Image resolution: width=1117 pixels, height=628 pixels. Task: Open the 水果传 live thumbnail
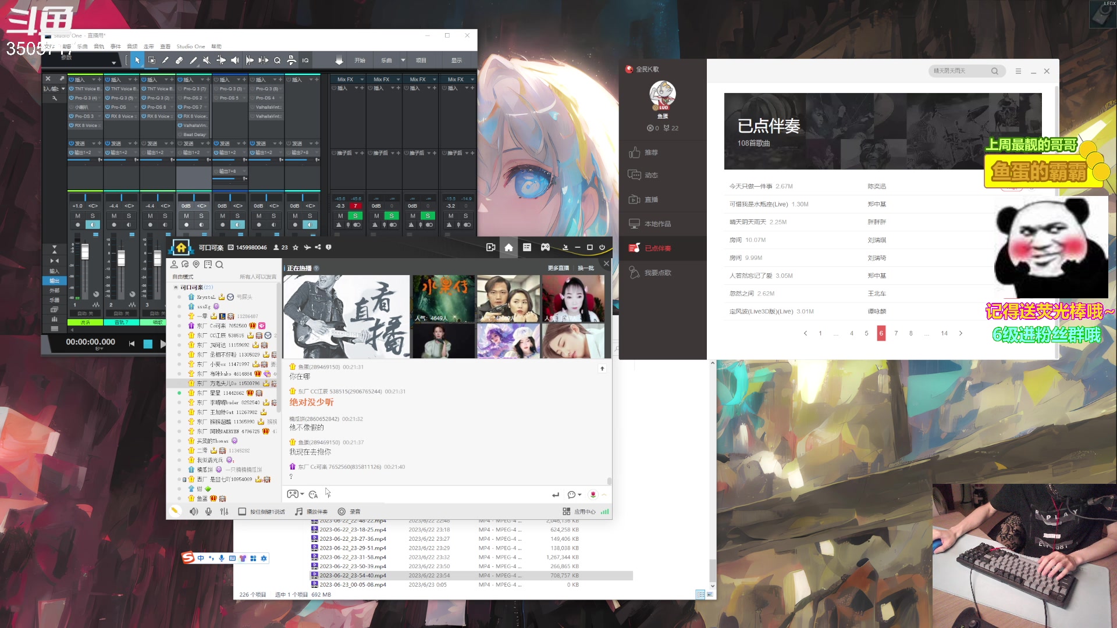(x=443, y=299)
